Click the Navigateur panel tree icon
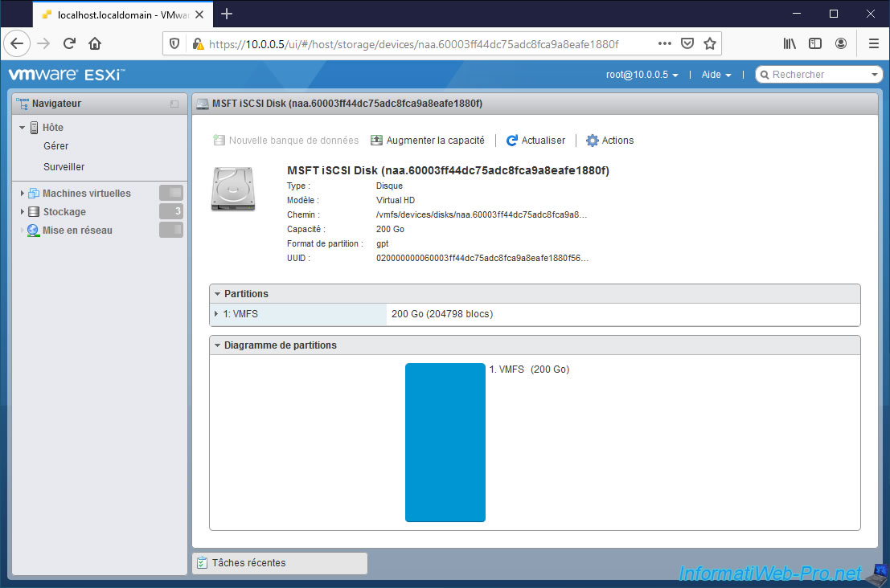Image resolution: width=890 pixels, height=588 pixels. pyautogui.click(x=23, y=103)
